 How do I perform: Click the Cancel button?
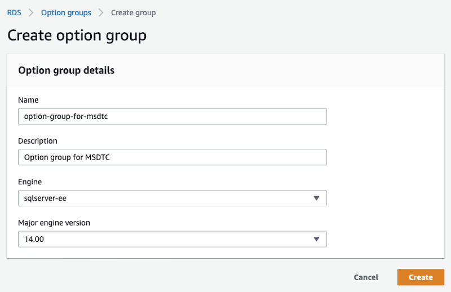point(366,277)
